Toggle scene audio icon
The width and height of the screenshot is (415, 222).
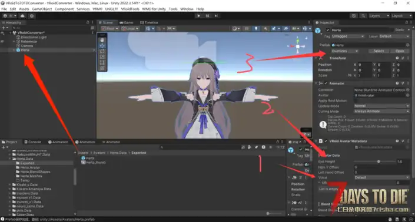(265, 29)
